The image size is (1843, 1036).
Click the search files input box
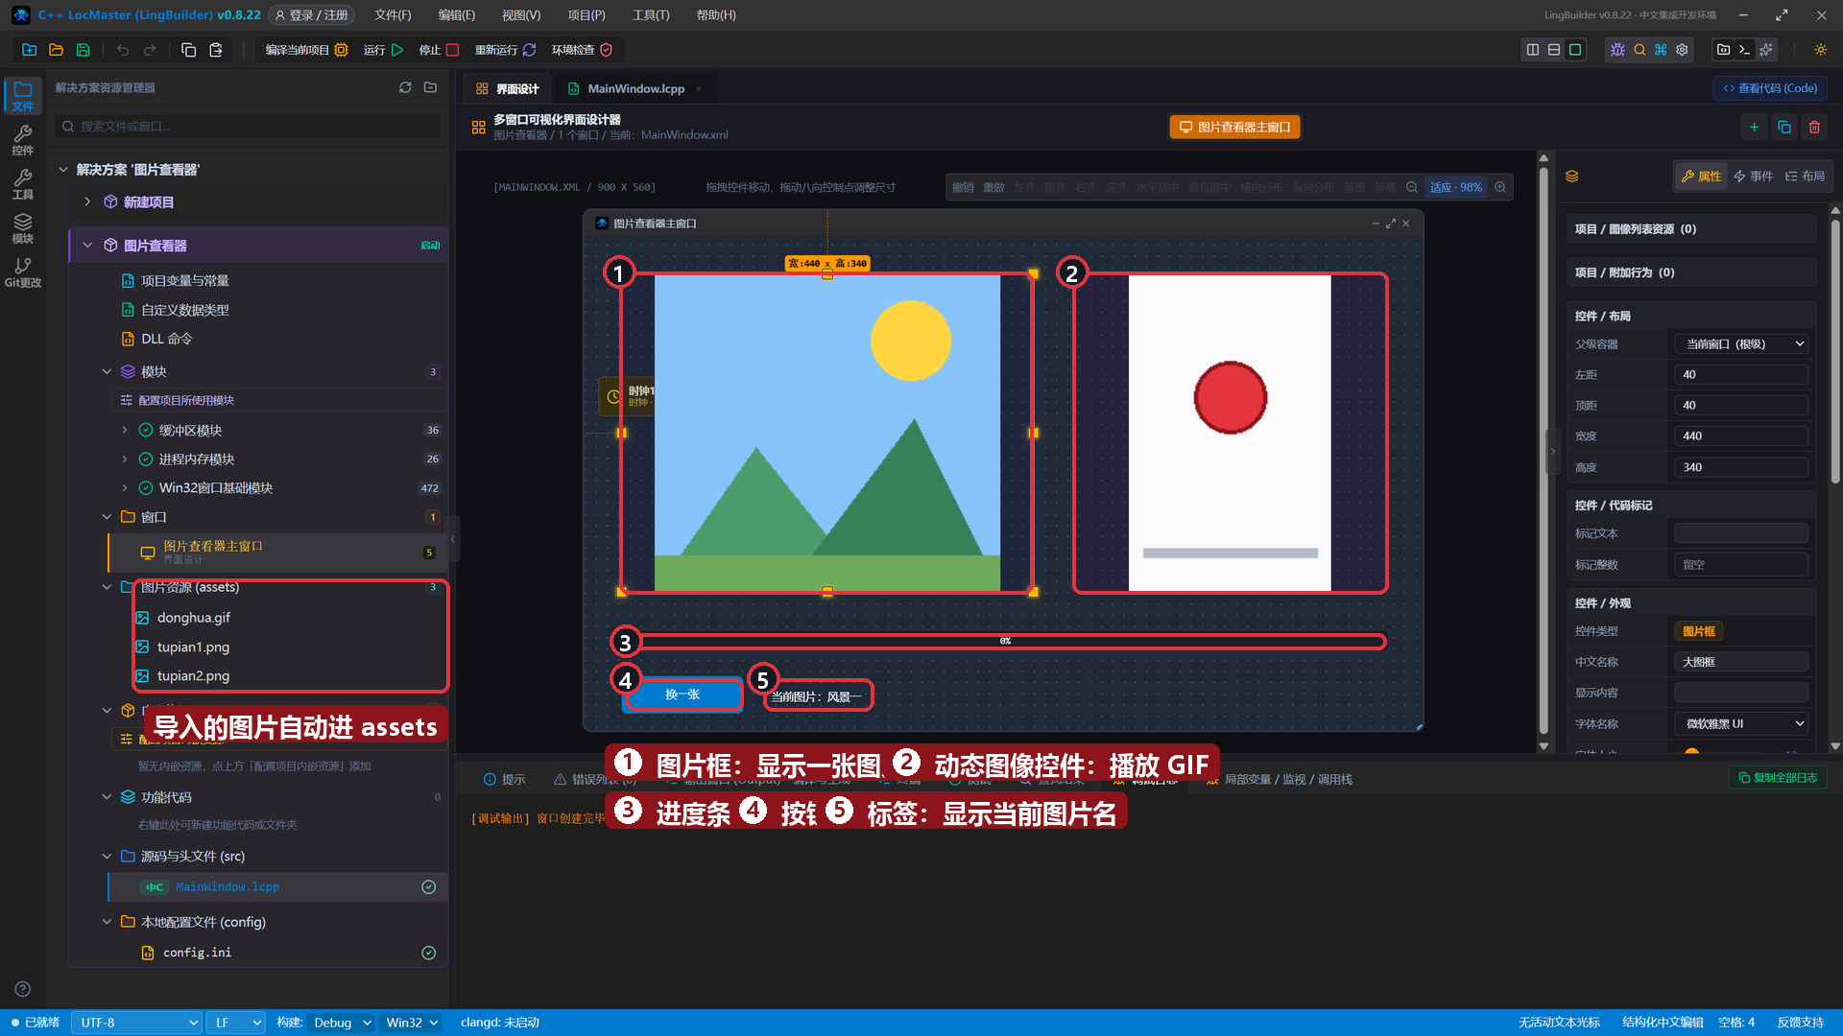click(x=249, y=126)
